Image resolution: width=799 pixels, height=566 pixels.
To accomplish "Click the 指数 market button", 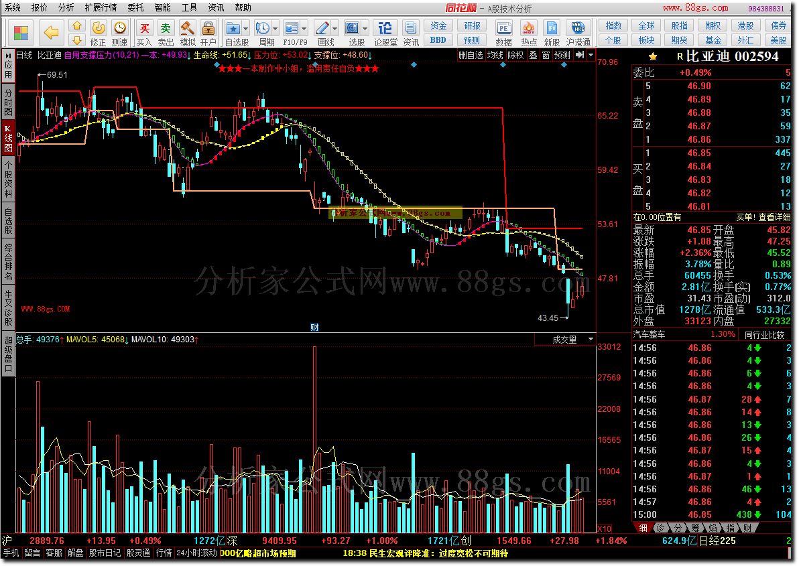I will [x=613, y=25].
